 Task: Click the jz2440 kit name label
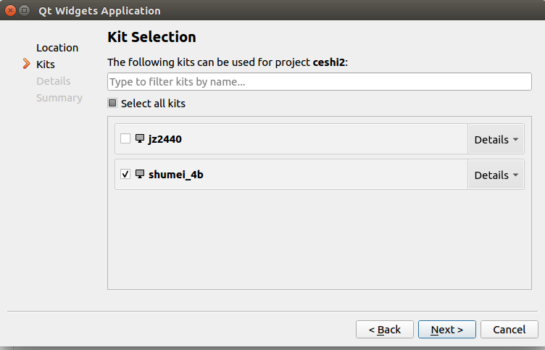(165, 139)
